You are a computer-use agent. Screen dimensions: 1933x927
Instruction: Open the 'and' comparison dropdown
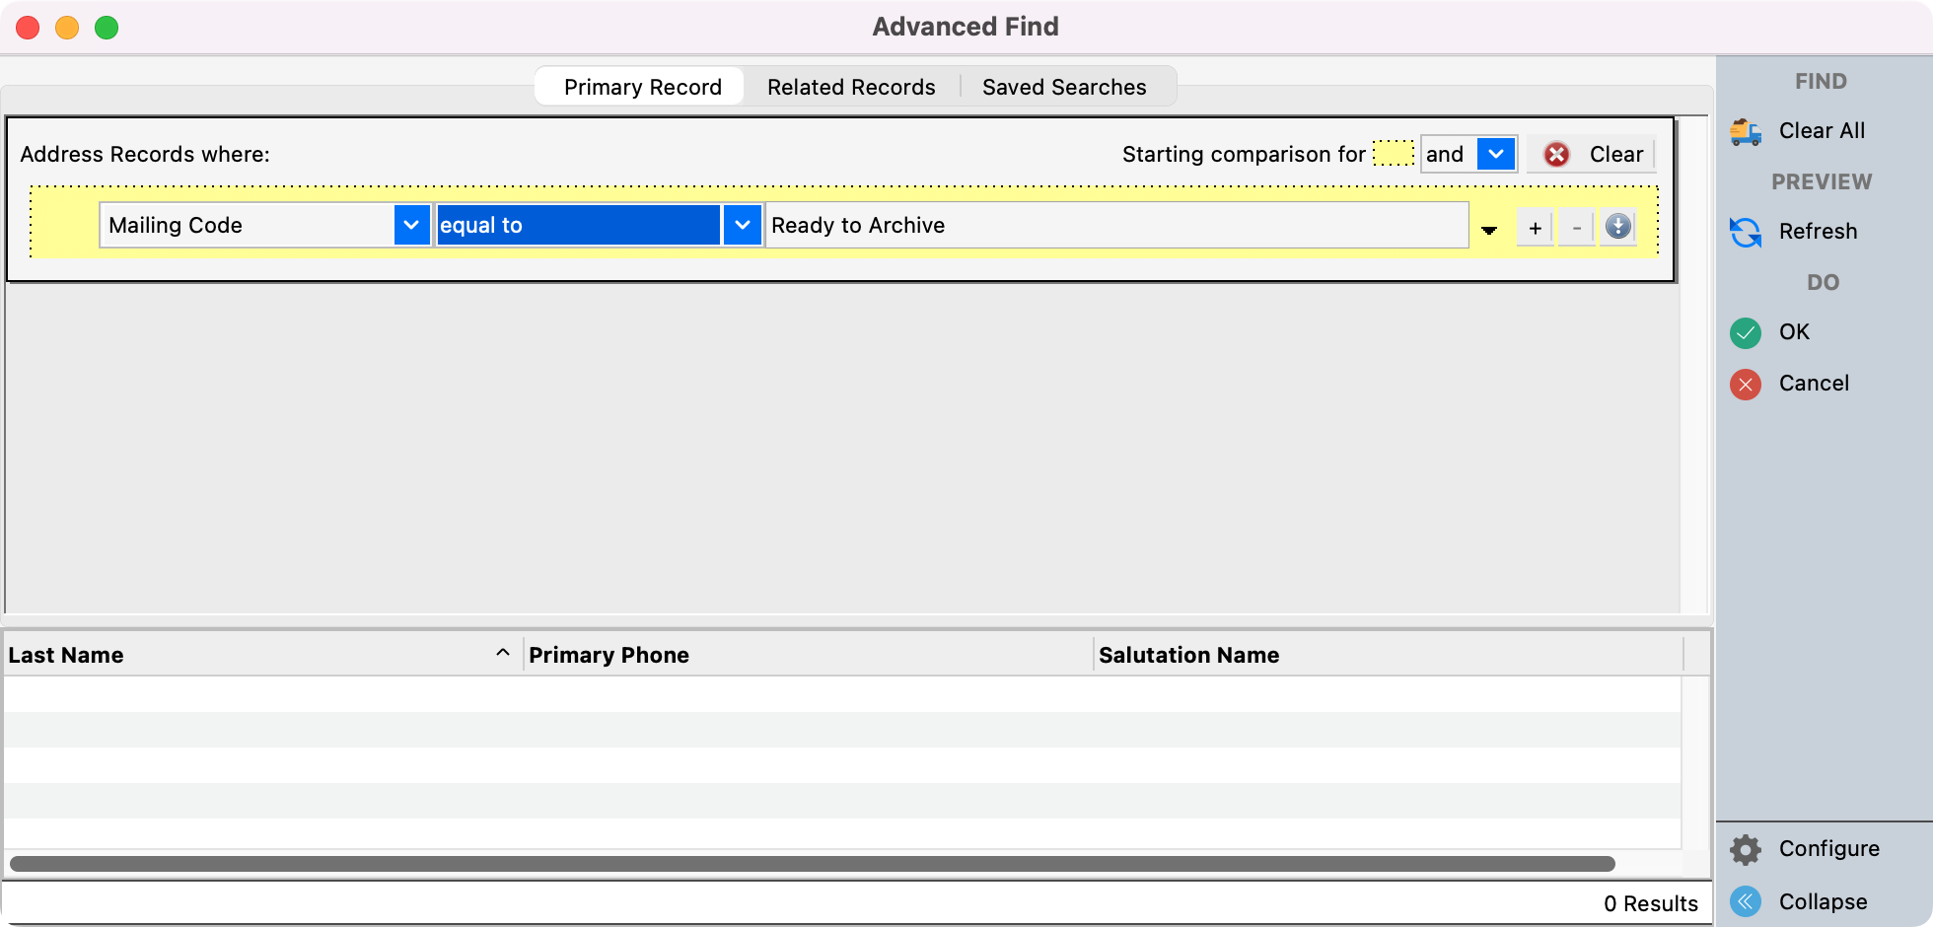1495,154
